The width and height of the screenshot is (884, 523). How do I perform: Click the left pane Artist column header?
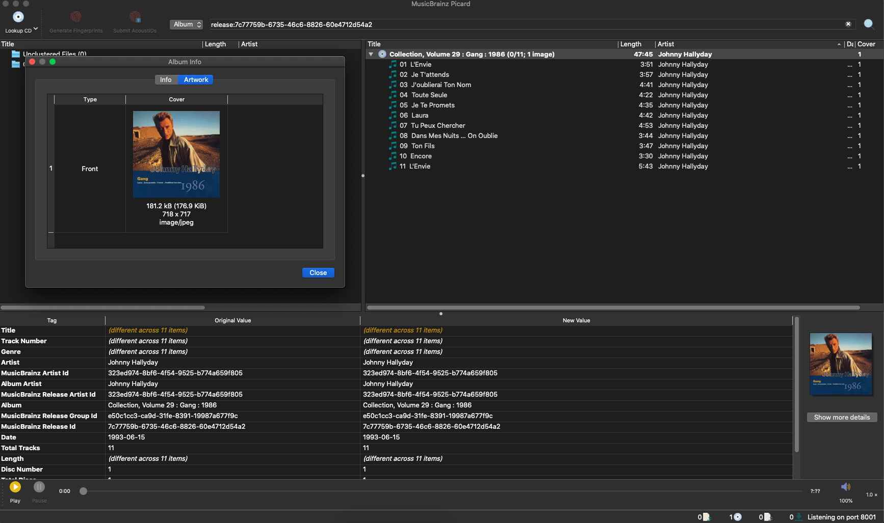(300, 44)
